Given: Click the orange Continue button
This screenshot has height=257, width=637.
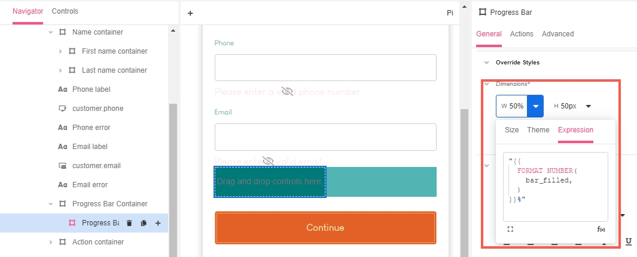Looking at the screenshot, I should (x=325, y=228).
